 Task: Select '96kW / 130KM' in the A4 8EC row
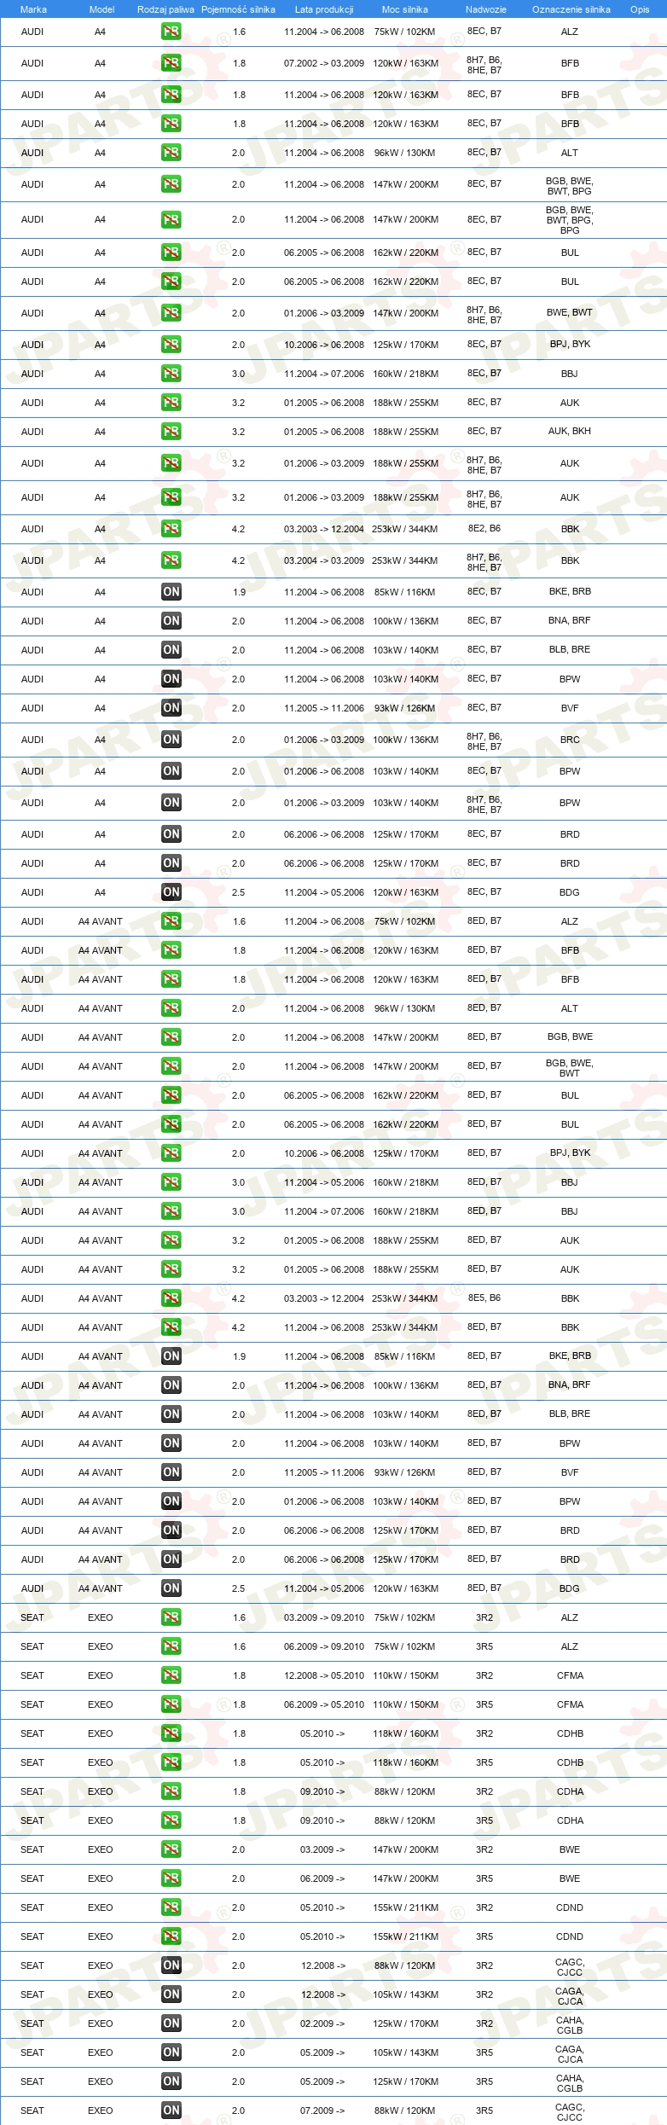pyautogui.click(x=404, y=153)
